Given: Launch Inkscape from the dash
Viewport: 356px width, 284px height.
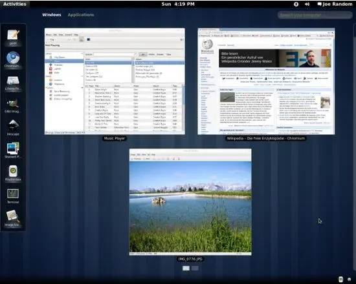Looking at the screenshot, I should 13,128.
